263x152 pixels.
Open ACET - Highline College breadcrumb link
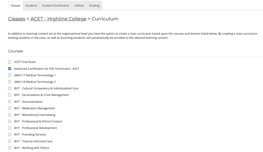pyautogui.click(x=58, y=19)
